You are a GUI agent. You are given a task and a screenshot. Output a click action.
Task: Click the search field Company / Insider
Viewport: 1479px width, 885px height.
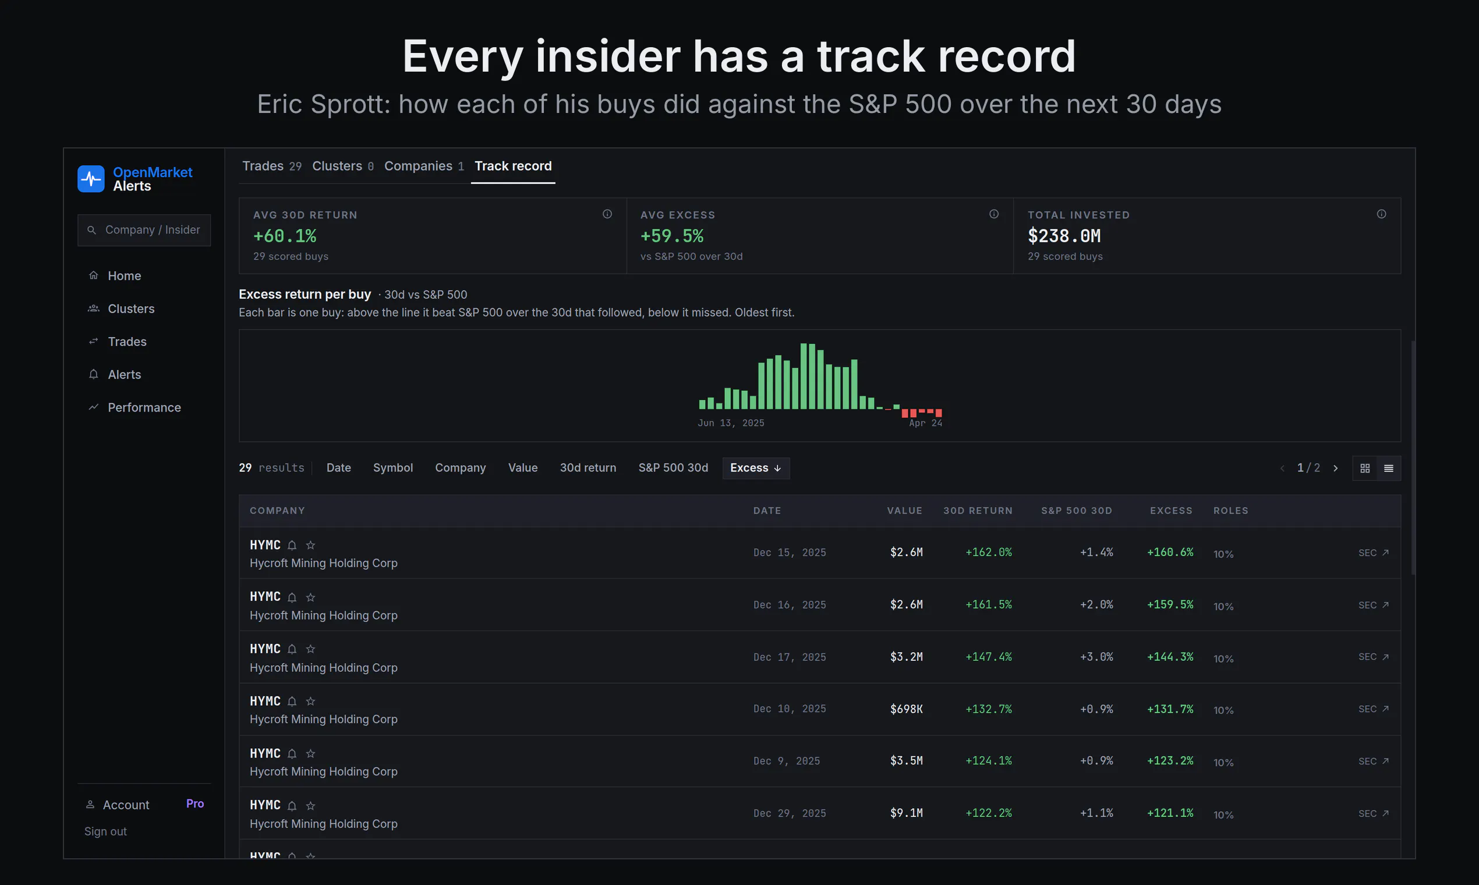click(144, 230)
